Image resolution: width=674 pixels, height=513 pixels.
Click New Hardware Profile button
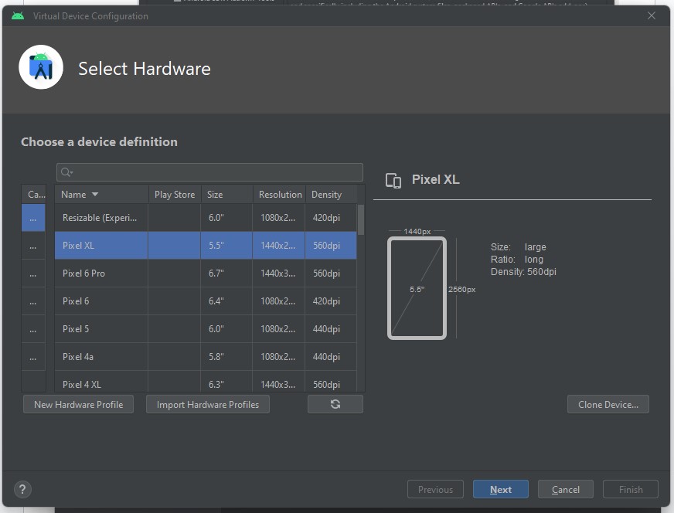tap(78, 404)
